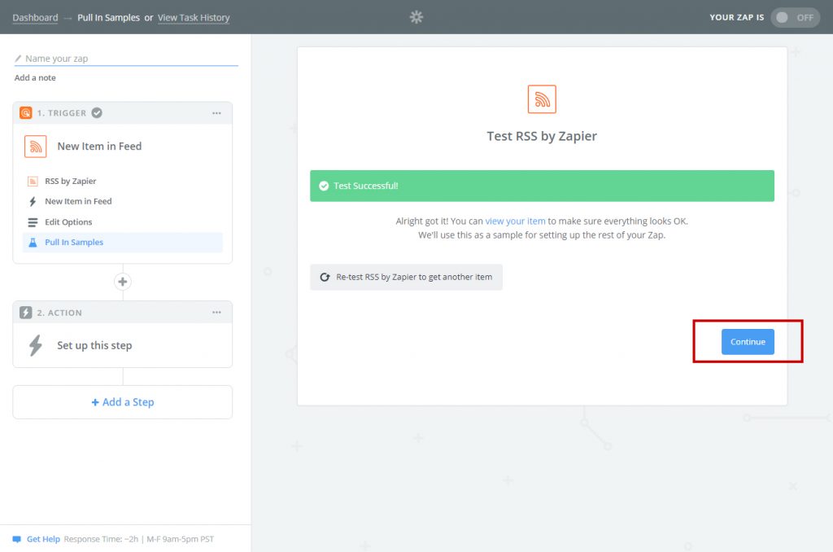
Task: Open the view your item link
Action: [515, 221]
